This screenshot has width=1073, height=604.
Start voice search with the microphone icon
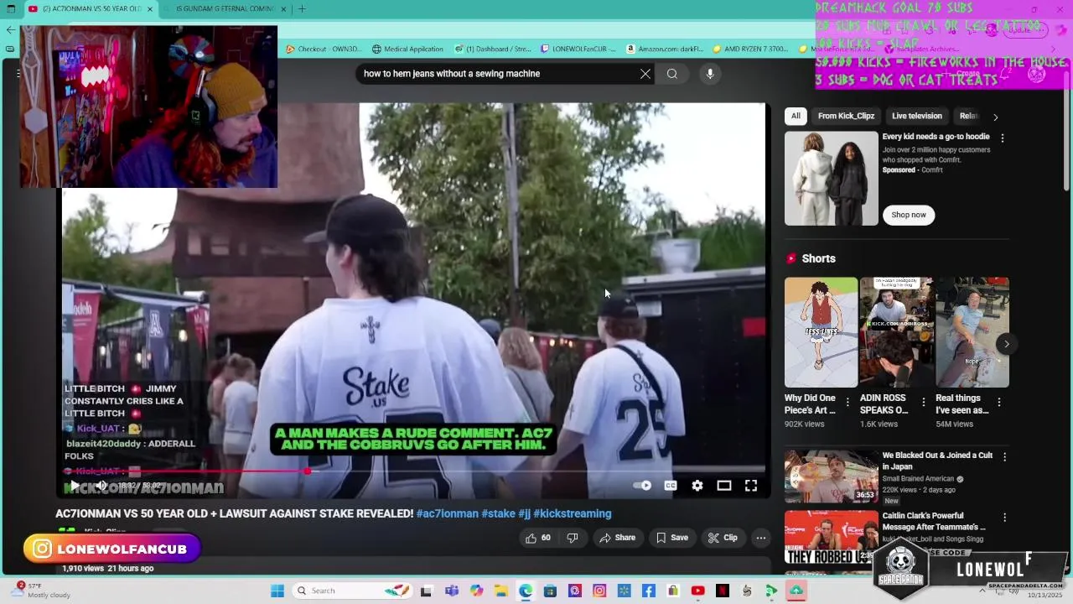coord(710,74)
